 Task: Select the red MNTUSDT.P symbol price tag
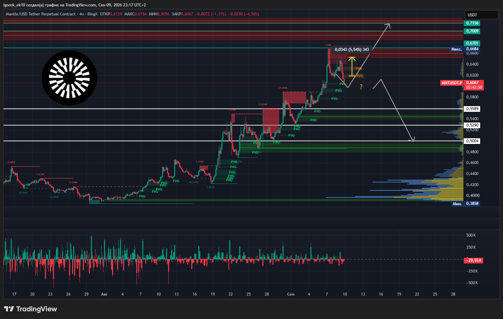[x=452, y=83]
